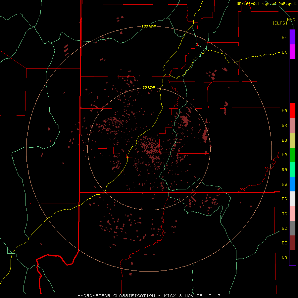
Task: Click the 10:12 timestamp
Action: (x=213, y=296)
